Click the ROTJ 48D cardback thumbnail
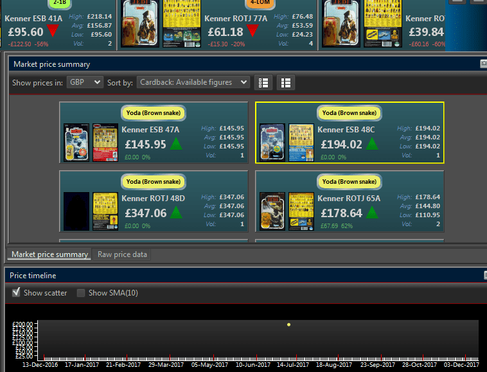Viewport: 487px width, 372px height. coord(105,211)
